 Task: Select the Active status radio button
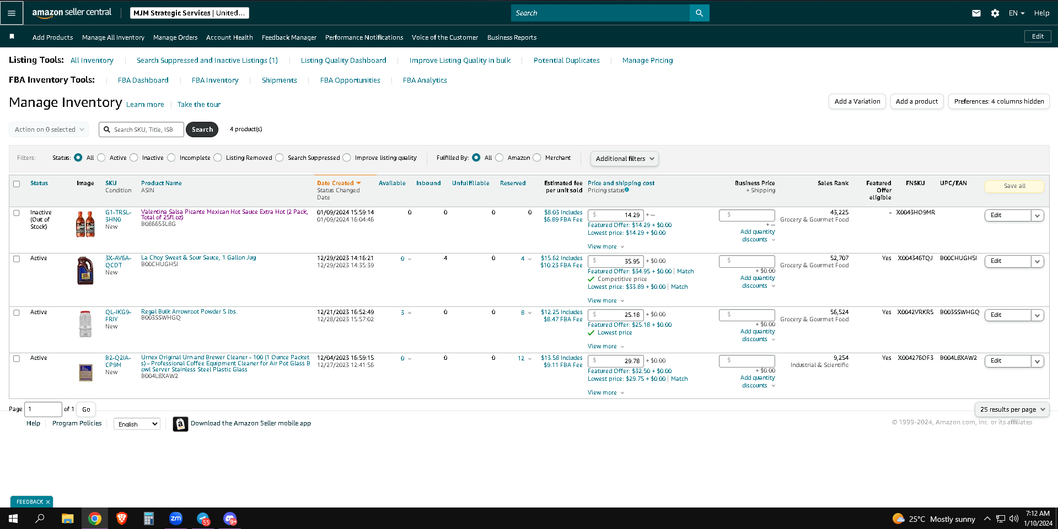(x=101, y=158)
